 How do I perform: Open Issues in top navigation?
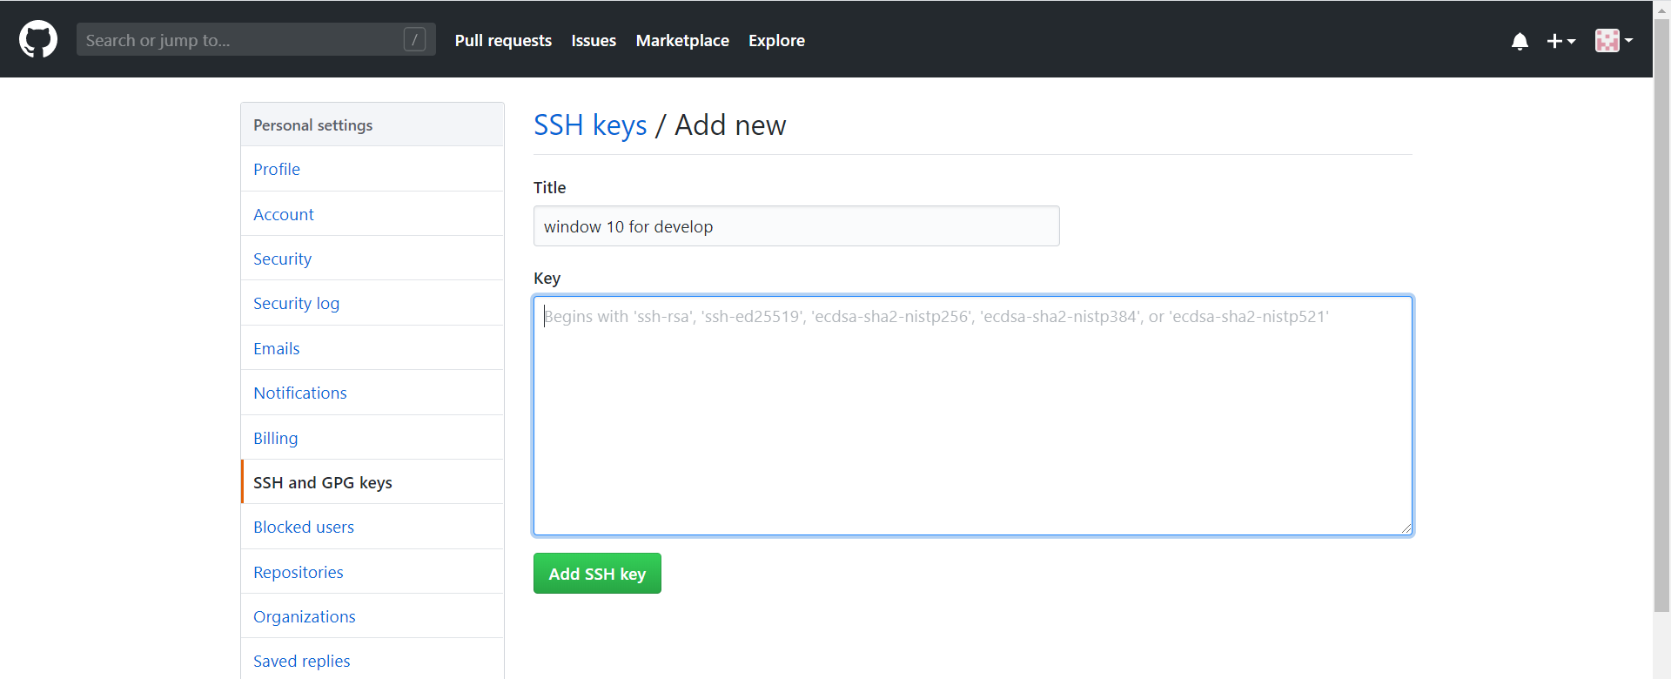(594, 40)
